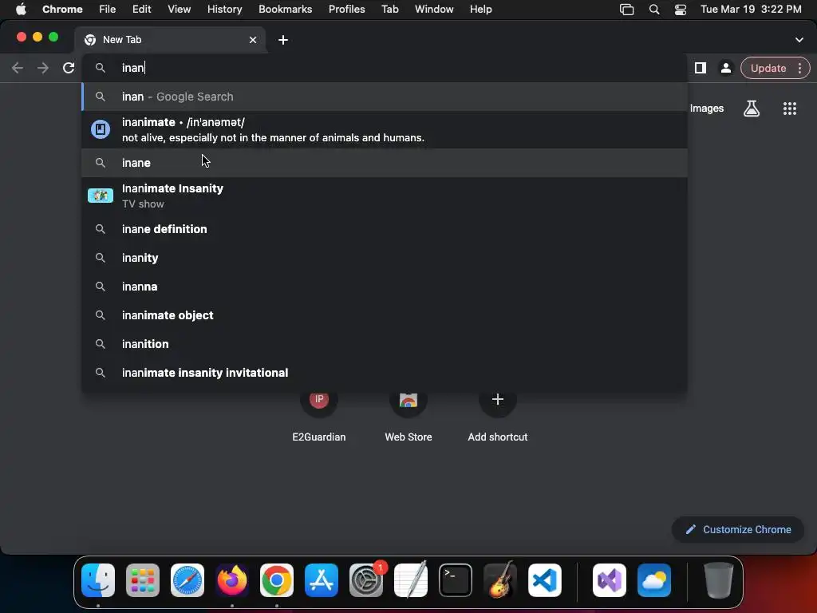Open the Chrome profile avatar icon

pos(725,68)
